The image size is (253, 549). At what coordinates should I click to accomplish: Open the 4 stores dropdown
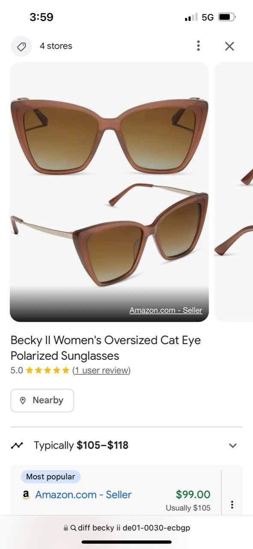tap(56, 46)
